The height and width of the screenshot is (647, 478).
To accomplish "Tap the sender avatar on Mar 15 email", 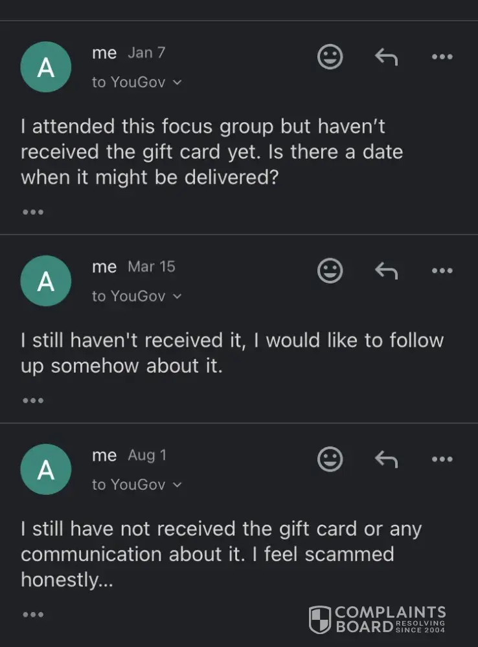I will pyautogui.click(x=45, y=281).
